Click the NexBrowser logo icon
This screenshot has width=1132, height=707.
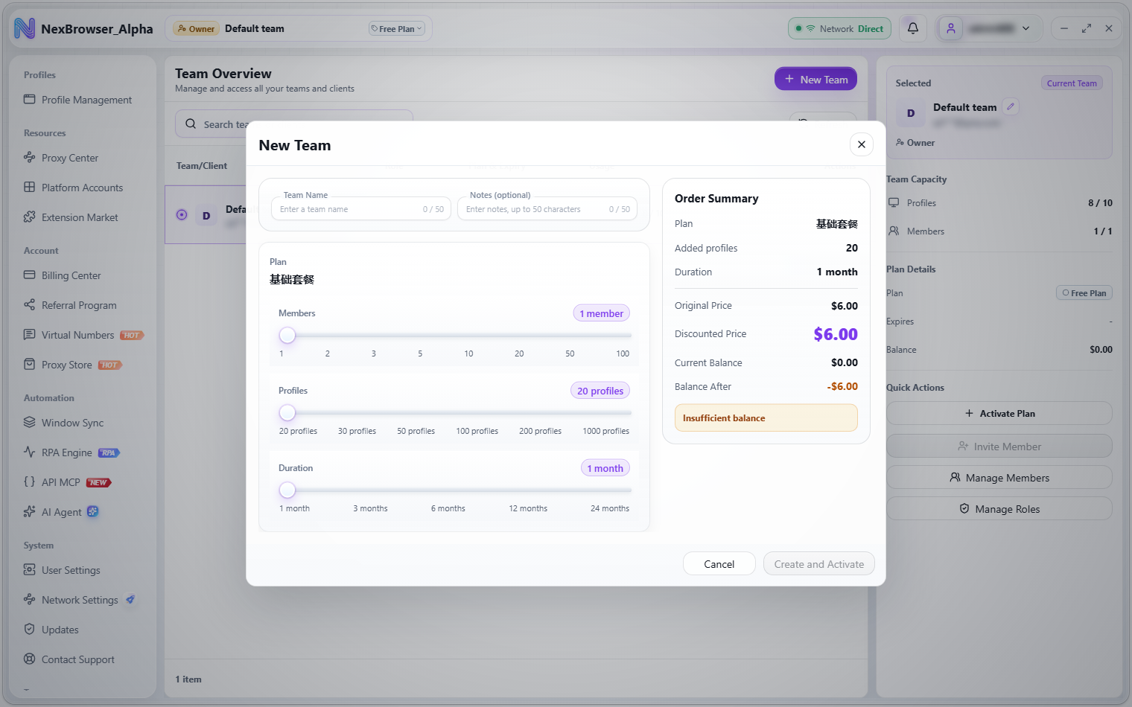coord(25,29)
